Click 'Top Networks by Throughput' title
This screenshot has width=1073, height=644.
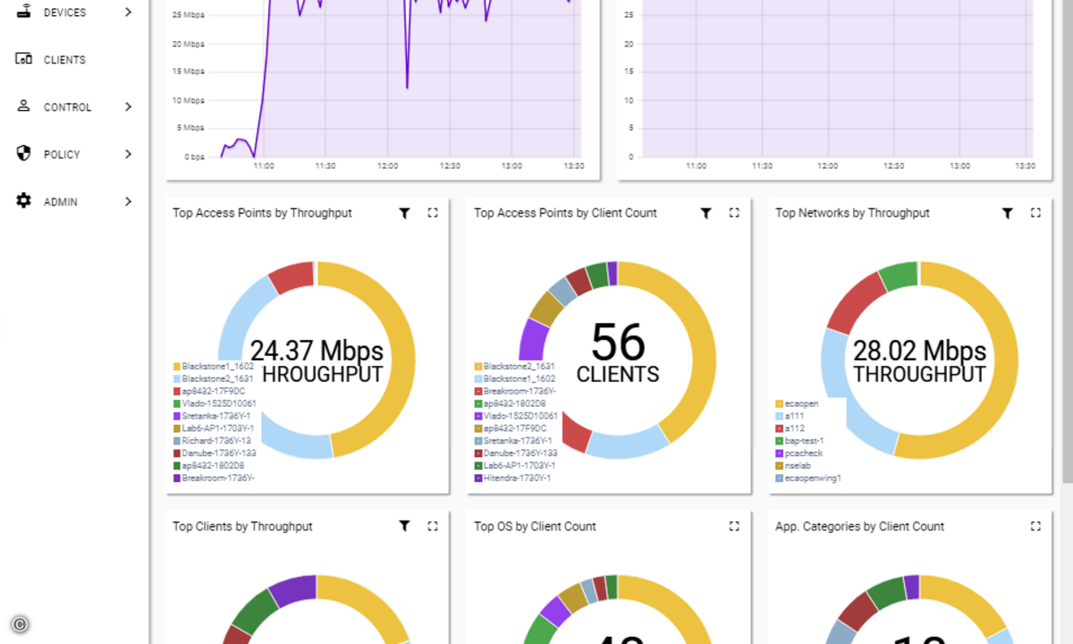[x=852, y=213]
